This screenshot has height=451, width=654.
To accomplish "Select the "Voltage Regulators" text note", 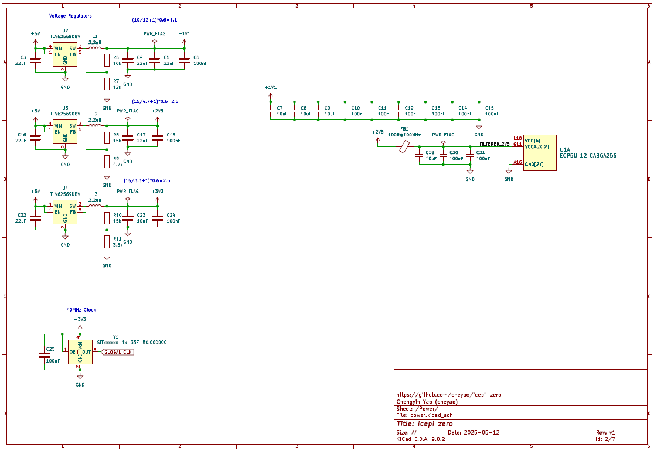I will pos(70,16).
